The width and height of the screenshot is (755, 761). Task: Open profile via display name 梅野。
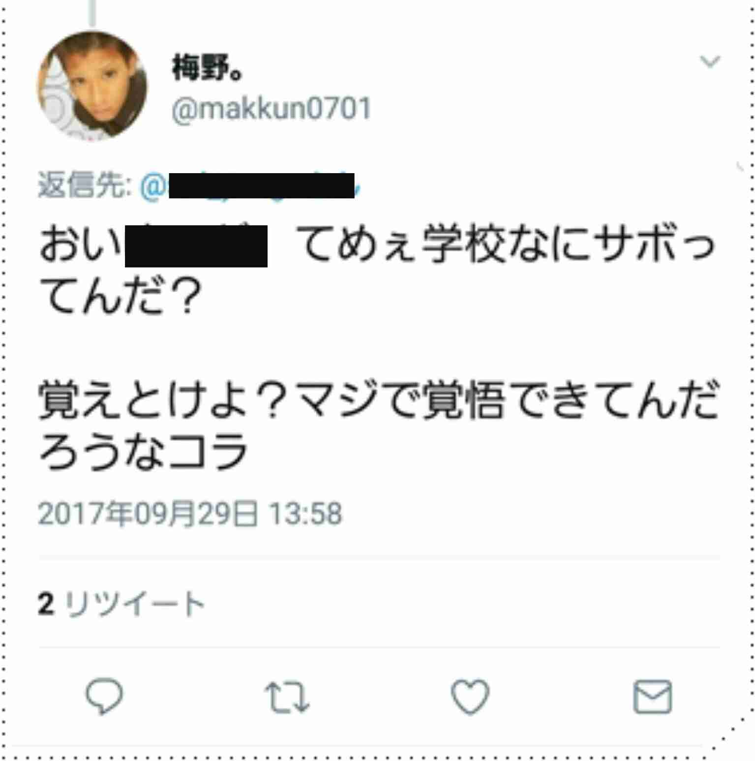207,67
